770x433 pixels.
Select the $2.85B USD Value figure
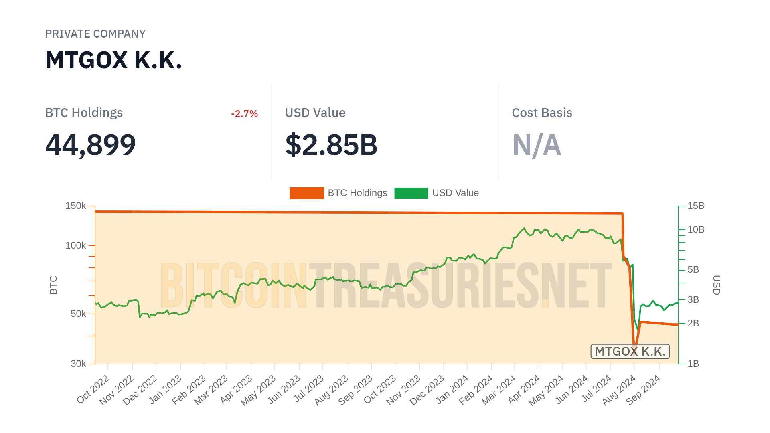331,145
